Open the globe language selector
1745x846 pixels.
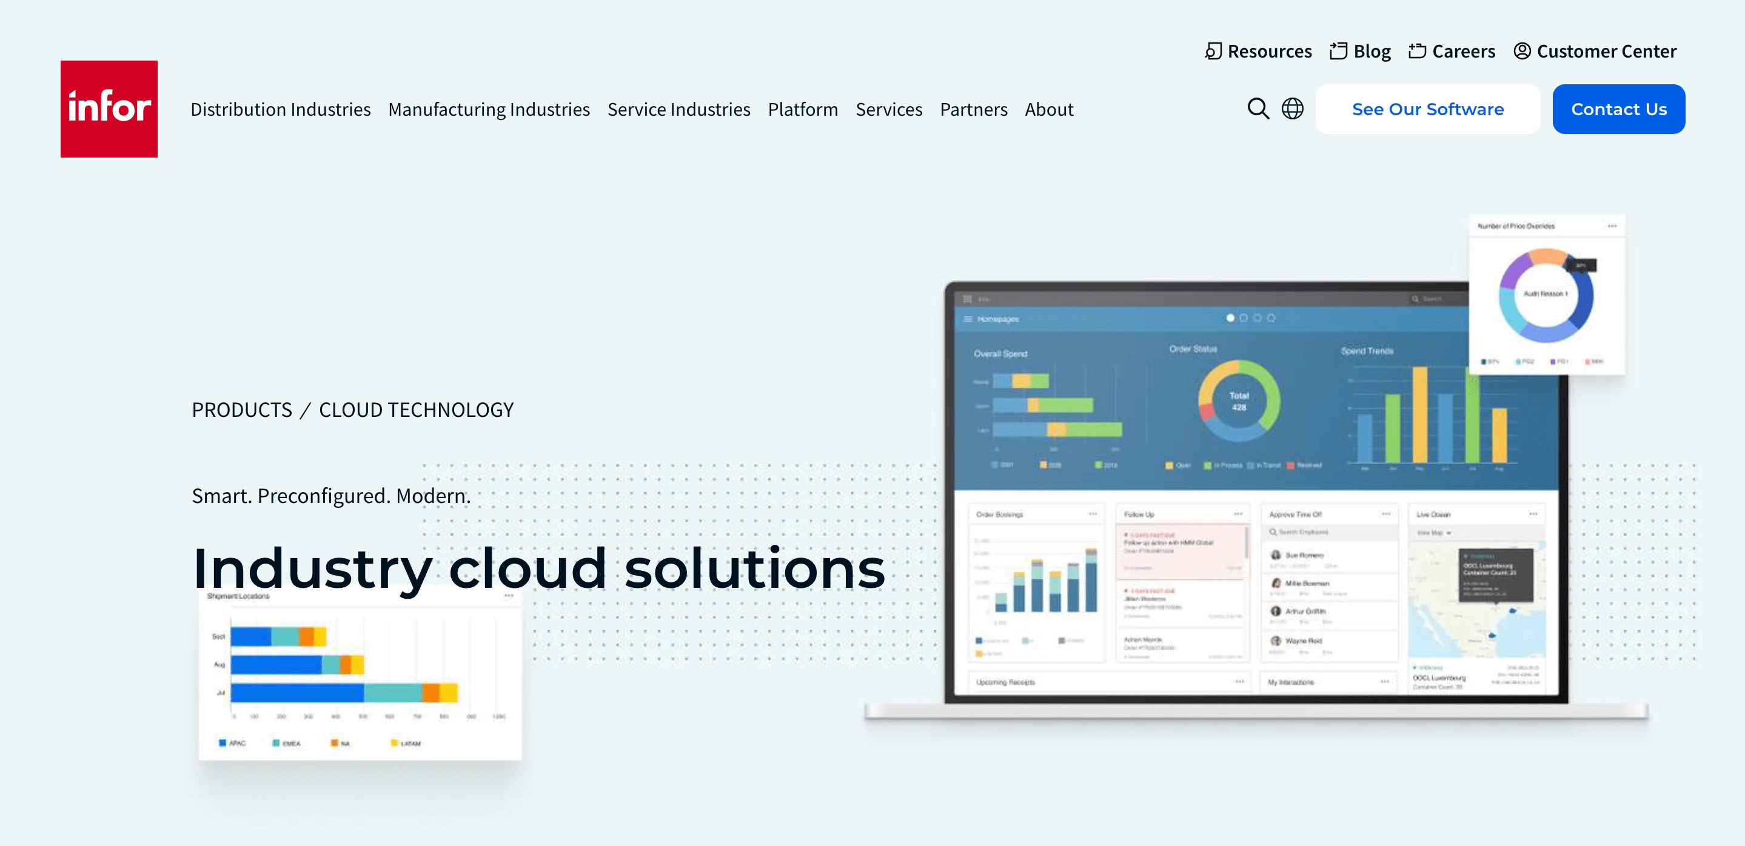point(1293,109)
